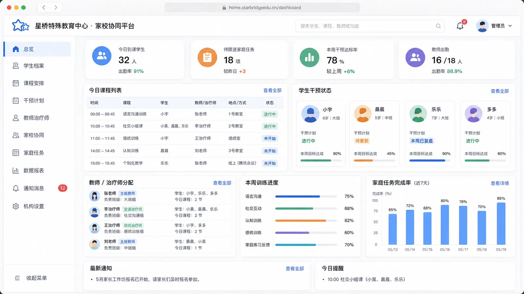Click the 线上（腾讯会议）location cell
Image resolution: width=524 pixels, height=294 pixels.
[242, 163]
